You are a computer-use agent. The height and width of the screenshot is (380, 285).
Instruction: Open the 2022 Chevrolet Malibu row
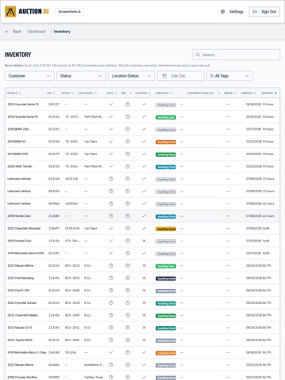point(142,315)
